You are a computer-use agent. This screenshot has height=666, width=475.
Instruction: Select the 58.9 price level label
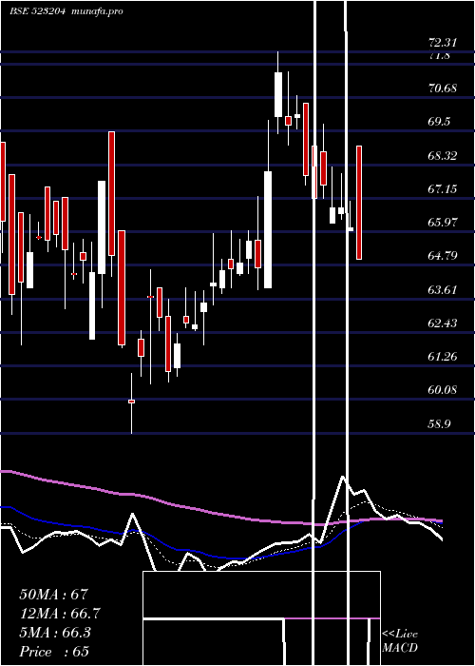point(439,424)
